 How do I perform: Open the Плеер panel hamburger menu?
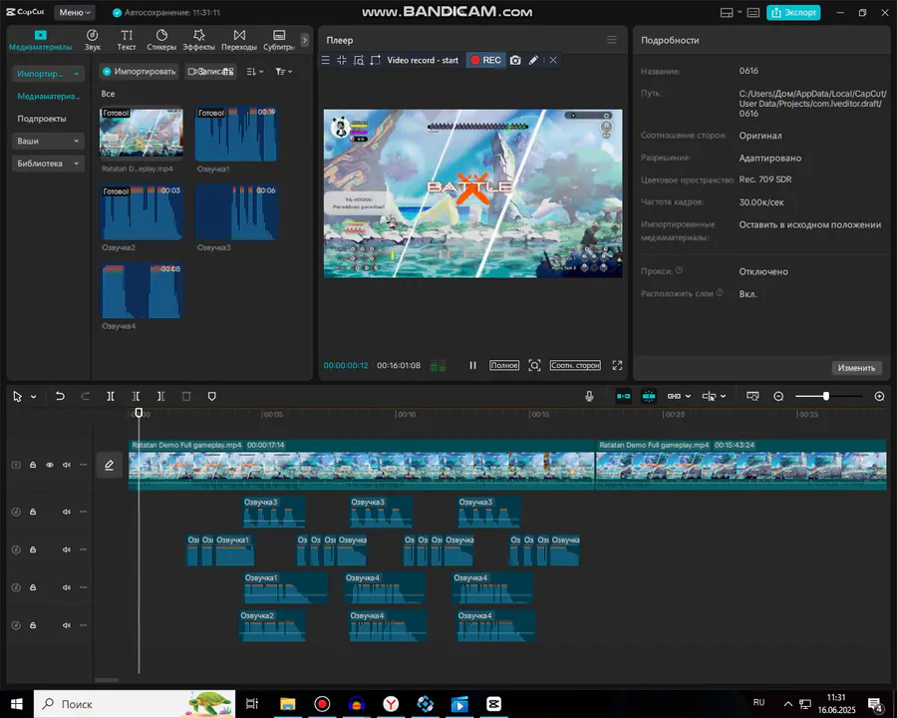[612, 40]
